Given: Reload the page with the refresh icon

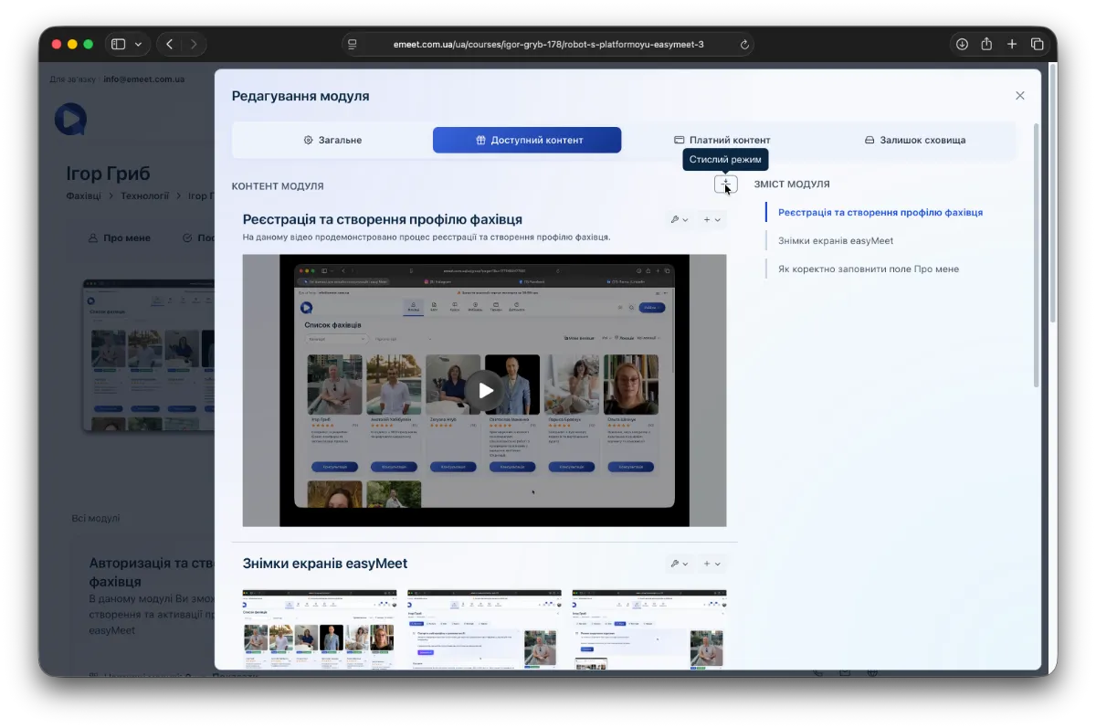Looking at the screenshot, I should point(744,44).
